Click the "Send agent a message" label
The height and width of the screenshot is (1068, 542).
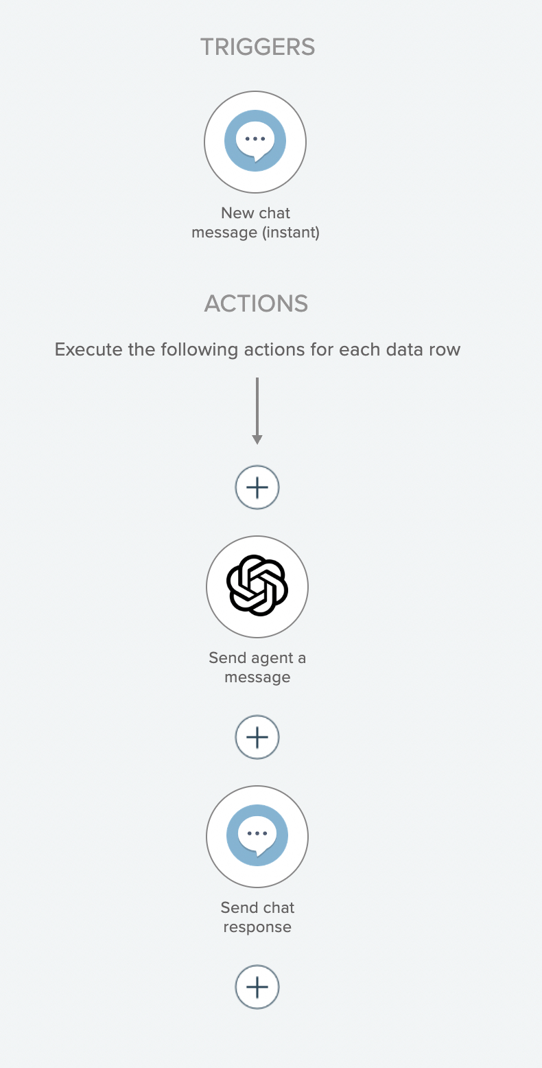coord(257,667)
